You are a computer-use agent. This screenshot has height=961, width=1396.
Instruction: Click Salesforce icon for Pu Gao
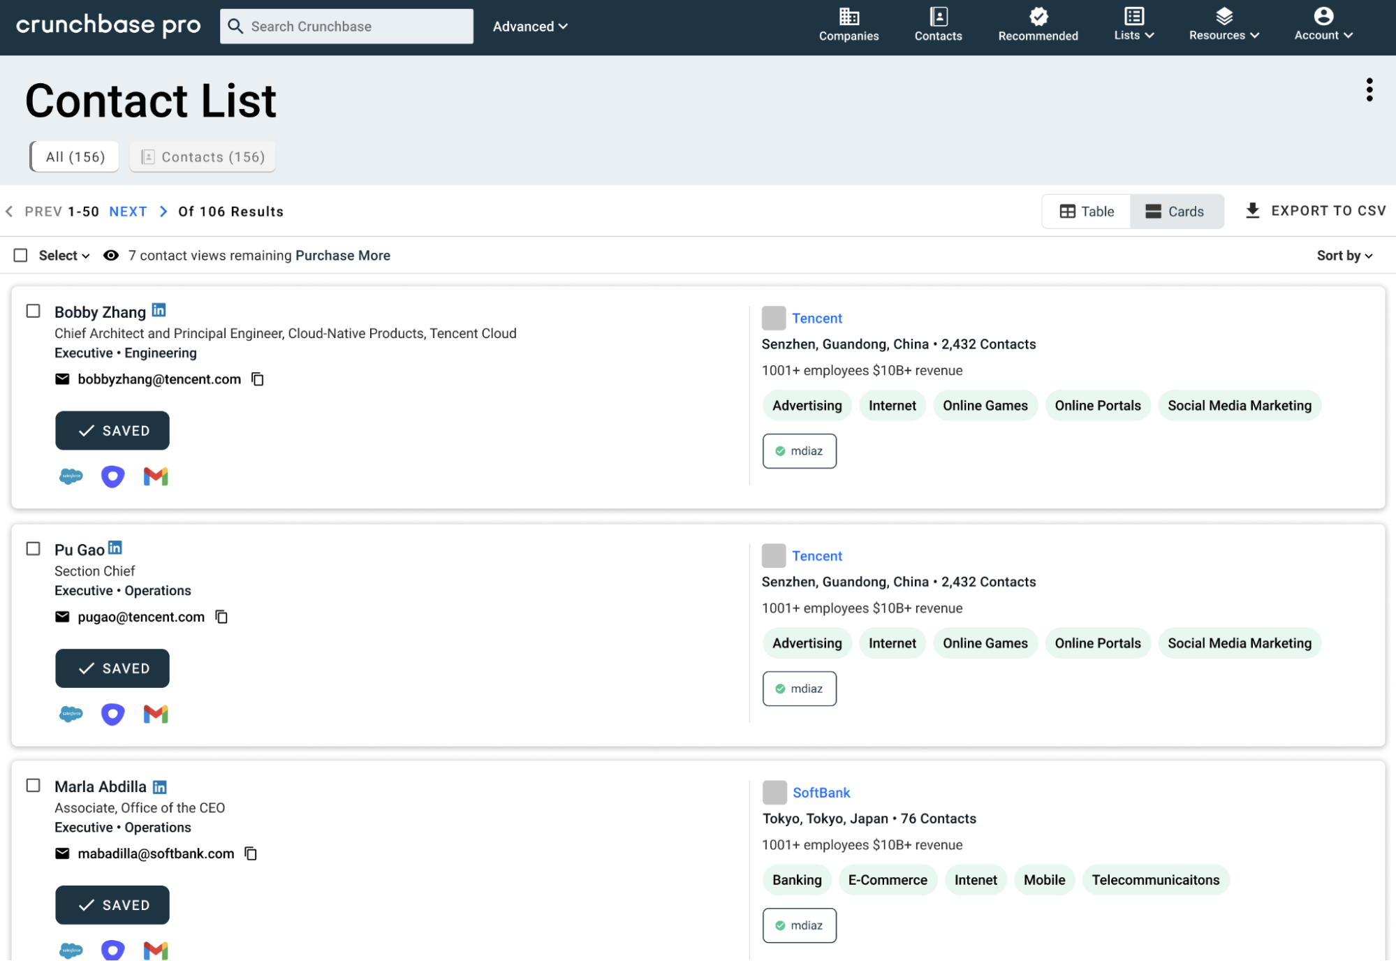point(71,714)
